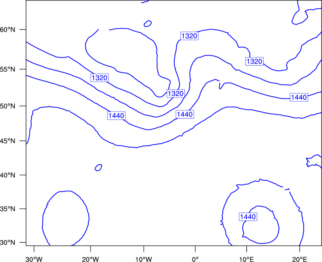322x262 pixels.
Task: Select the 45°N latitude tick label
Action: (7, 141)
